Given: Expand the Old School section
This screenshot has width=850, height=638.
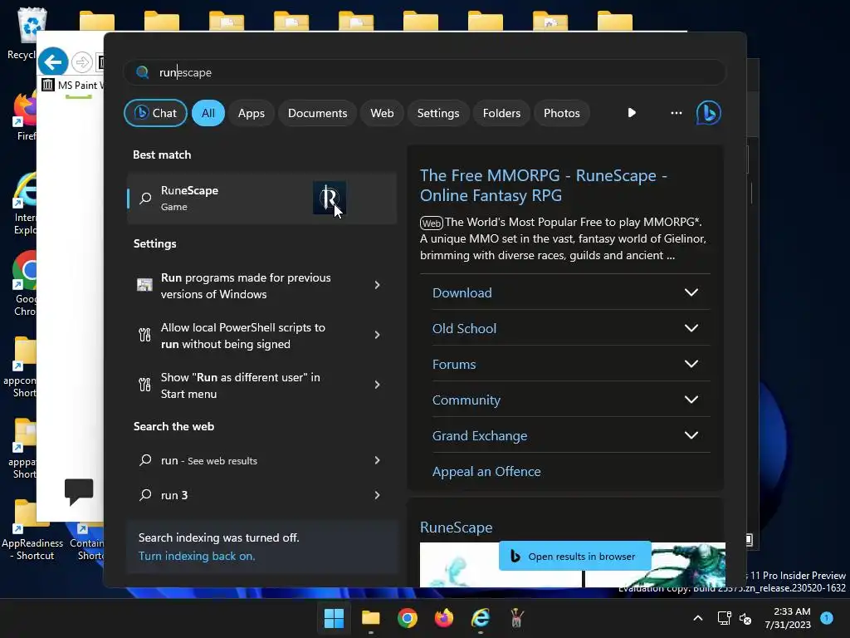Looking at the screenshot, I should click(691, 328).
